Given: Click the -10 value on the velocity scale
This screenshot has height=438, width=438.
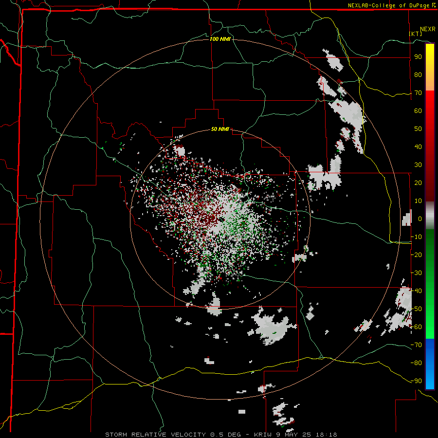Looking at the screenshot, I should (416, 237).
